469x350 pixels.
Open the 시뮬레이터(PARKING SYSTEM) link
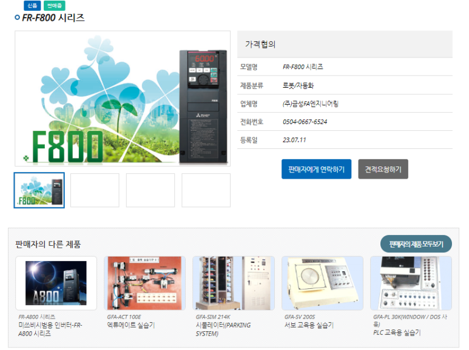point(223,329)
